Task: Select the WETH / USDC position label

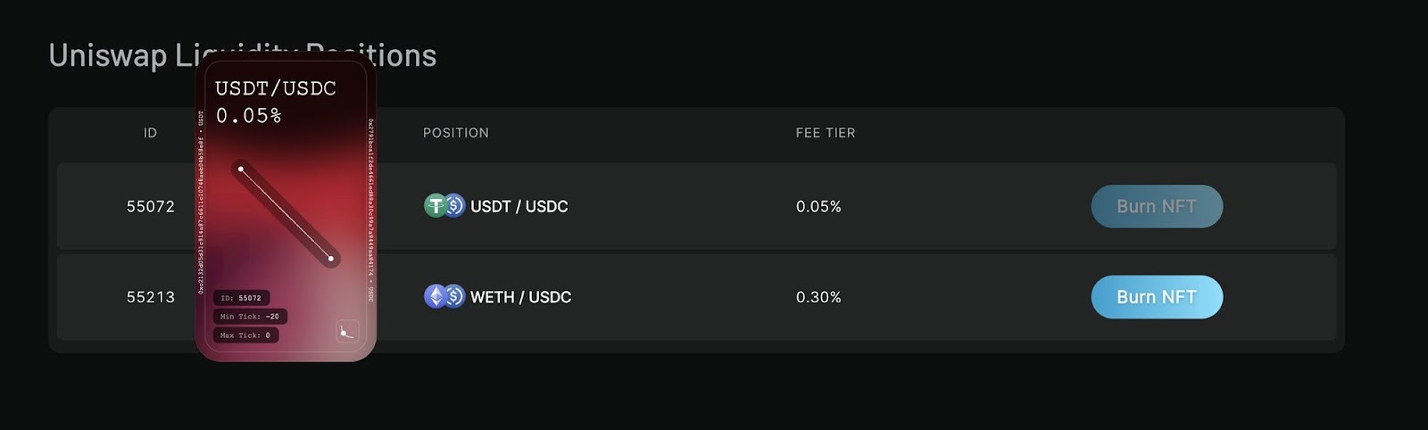Action: click(521, 297)
